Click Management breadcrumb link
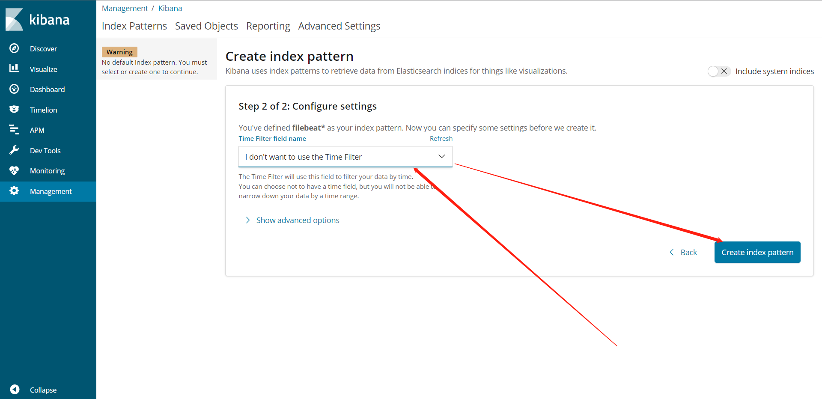822x399 pixels. [x=125, y=8]
